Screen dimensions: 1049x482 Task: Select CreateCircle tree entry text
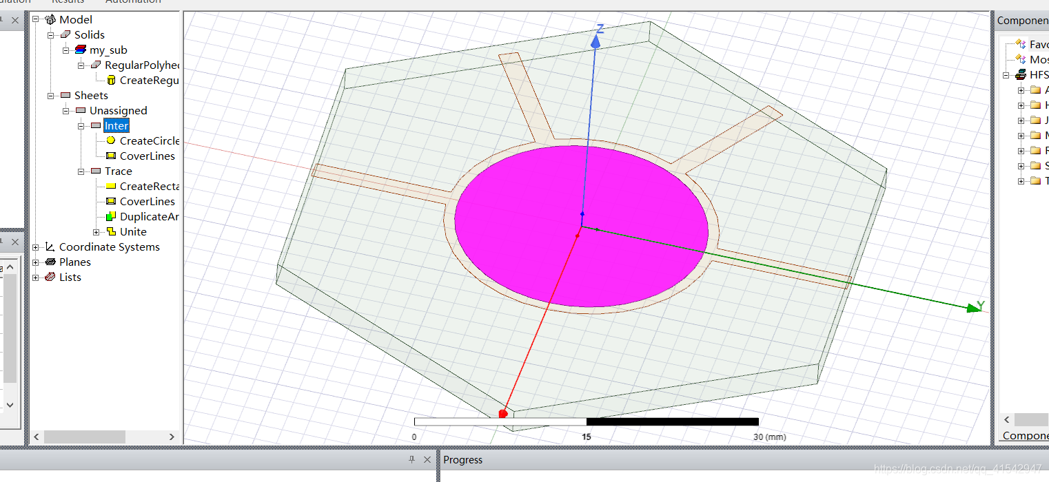pos(149,140)
